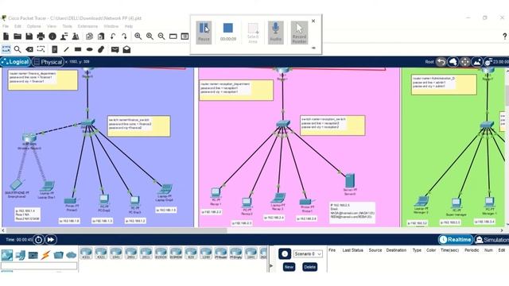The width and height of the screenshot is (509, 286).
Task: Select the End Devices category icon
Action: point(21,256)
